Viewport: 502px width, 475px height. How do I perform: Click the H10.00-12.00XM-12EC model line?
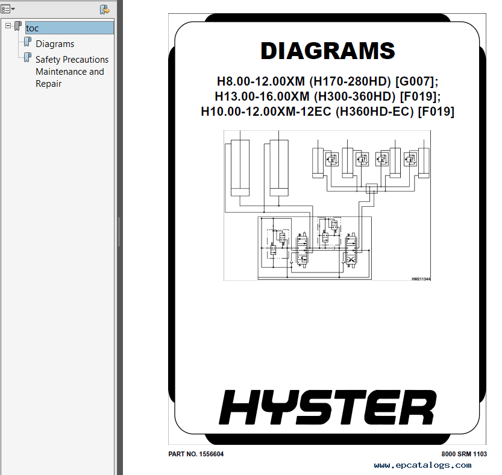point(327,112)
